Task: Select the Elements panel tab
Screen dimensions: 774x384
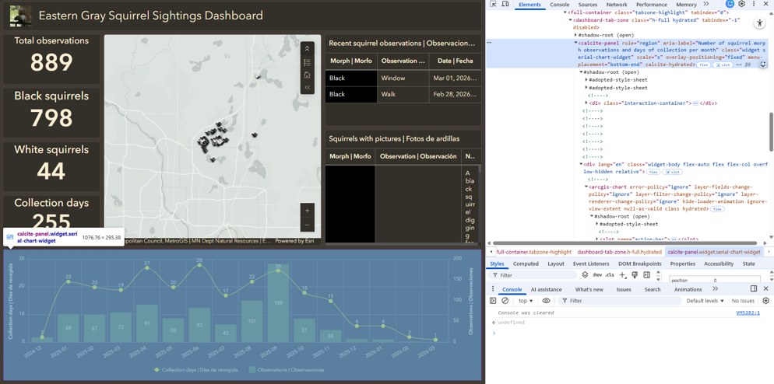Action: pos(529,5)
